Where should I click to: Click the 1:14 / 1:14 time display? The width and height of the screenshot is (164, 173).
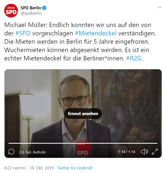coord(127,152)
